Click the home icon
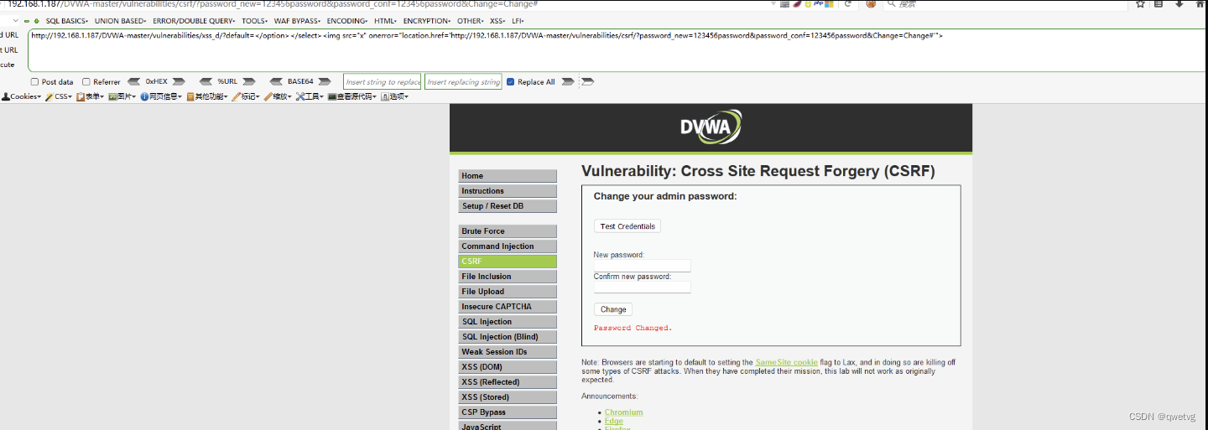 1200,4
